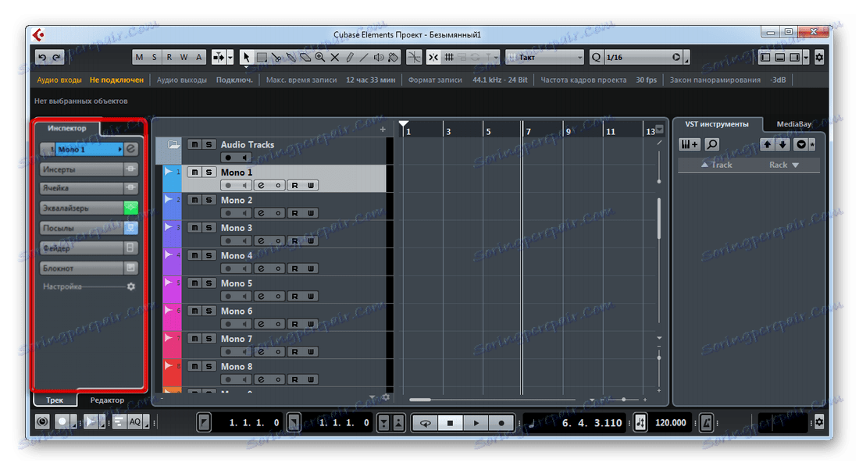Select the Split scissors tool

276,57
